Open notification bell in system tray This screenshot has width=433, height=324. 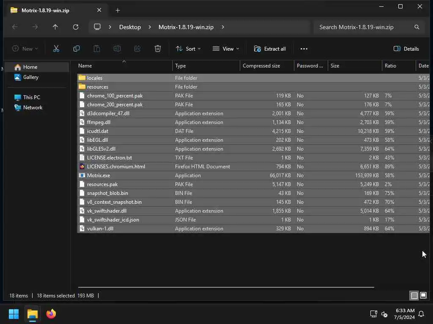[x=421, y=314]
